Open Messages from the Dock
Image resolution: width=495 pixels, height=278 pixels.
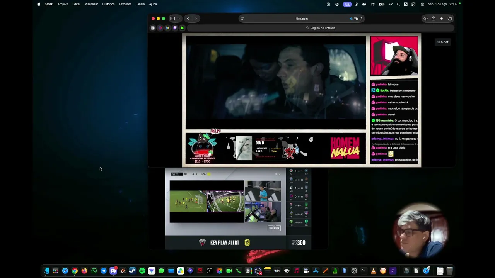[x=161, y=271]
